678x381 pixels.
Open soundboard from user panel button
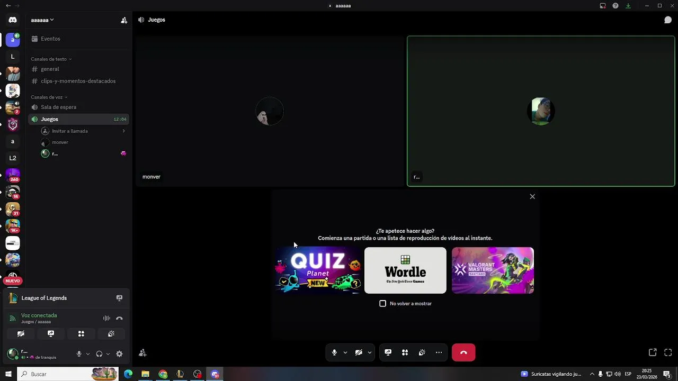pos(111,334)
